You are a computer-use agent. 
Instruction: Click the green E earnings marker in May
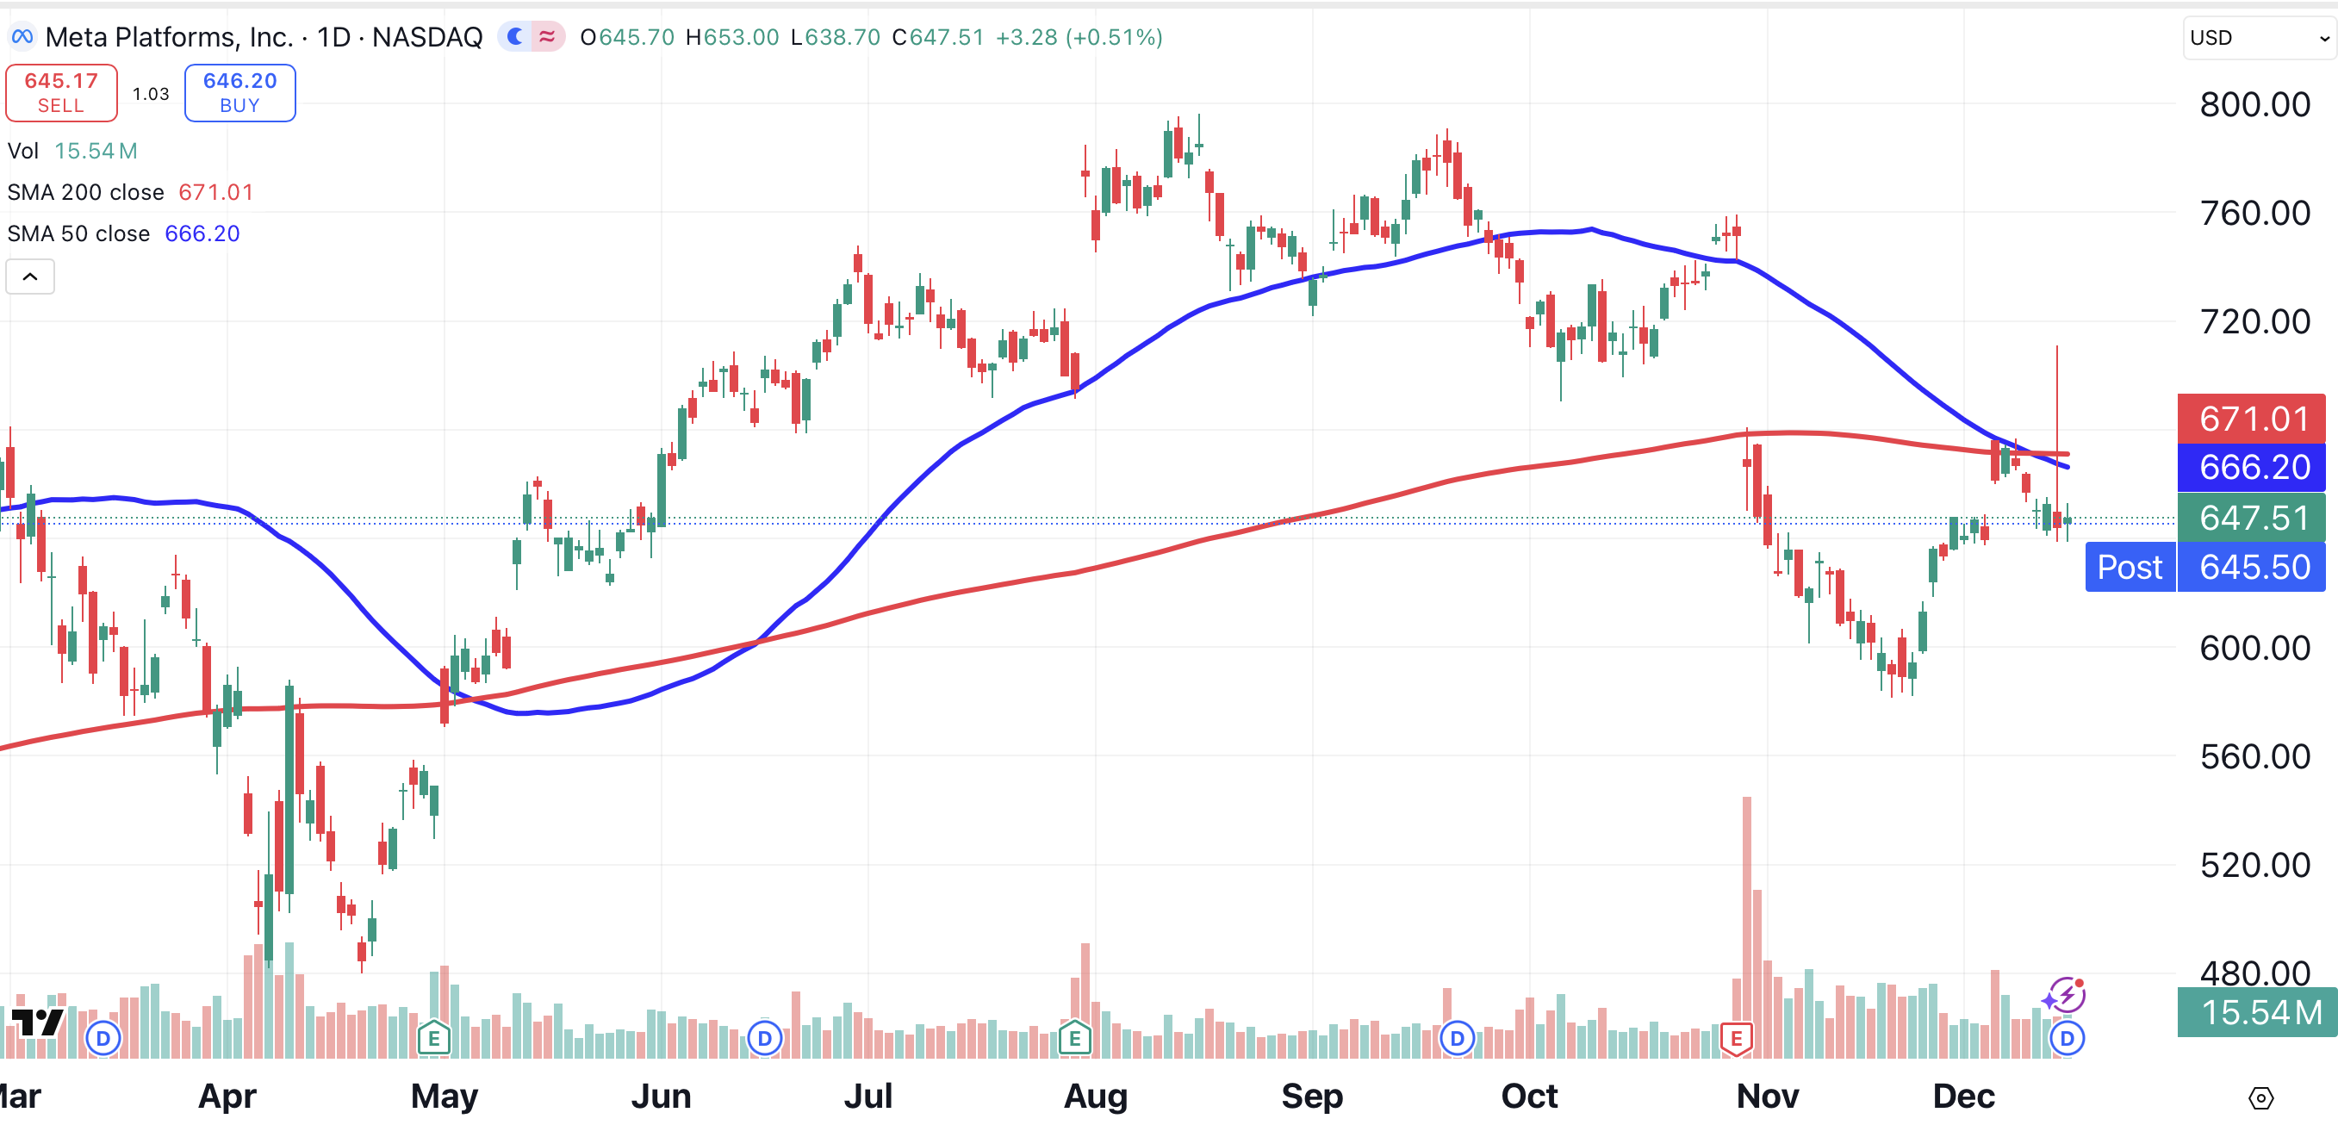[x=433, y=1038]
